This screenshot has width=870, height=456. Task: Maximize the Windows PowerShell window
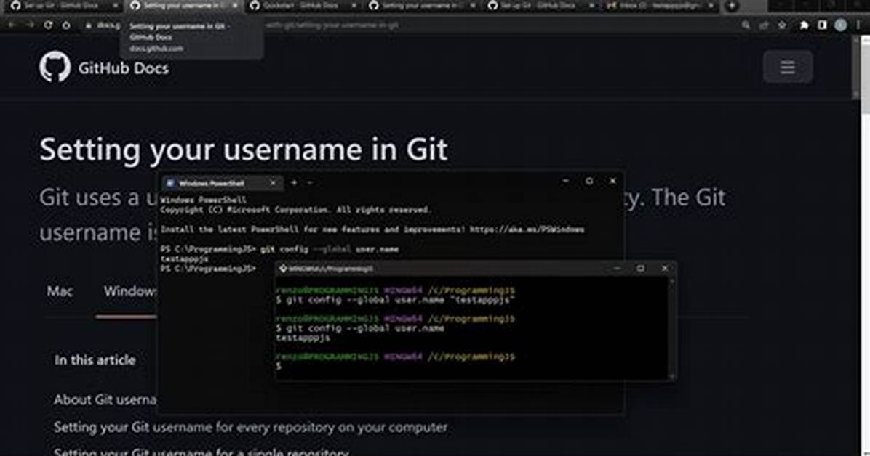pos(589,182)
